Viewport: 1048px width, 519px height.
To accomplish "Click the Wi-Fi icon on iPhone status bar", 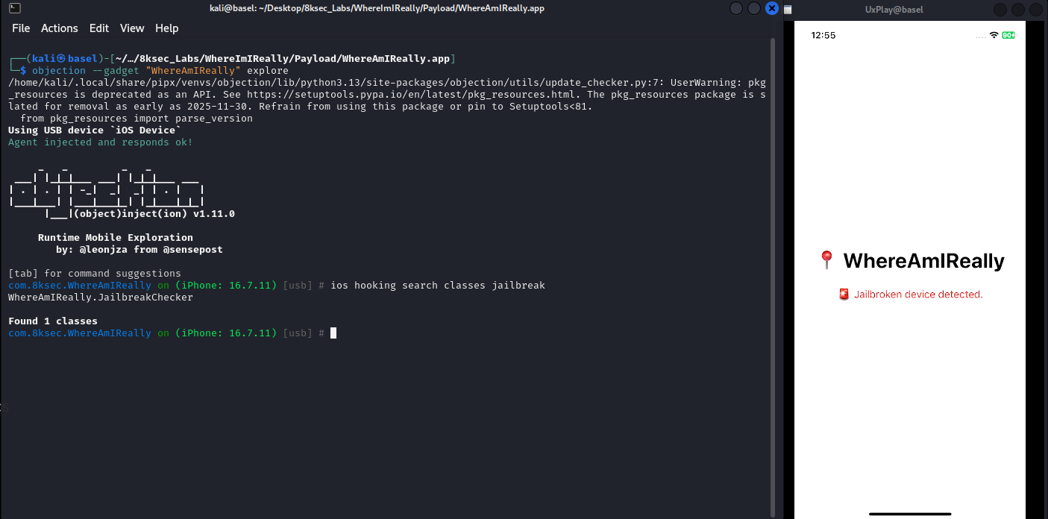I will (994, 35).
